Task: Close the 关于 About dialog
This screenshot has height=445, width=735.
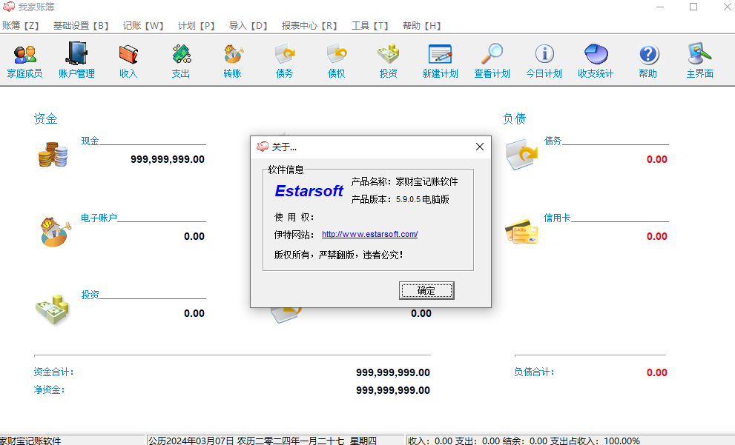Action: [x=479, y=147]
